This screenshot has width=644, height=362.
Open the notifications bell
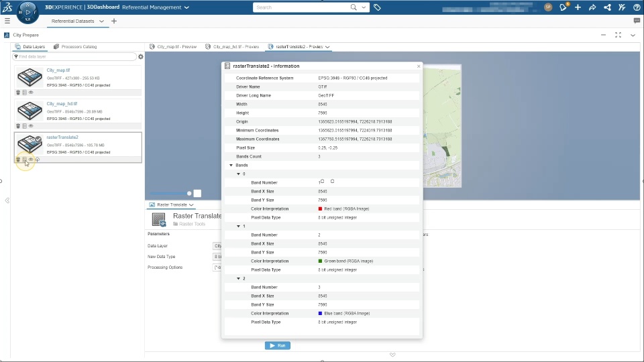point(563,7)
